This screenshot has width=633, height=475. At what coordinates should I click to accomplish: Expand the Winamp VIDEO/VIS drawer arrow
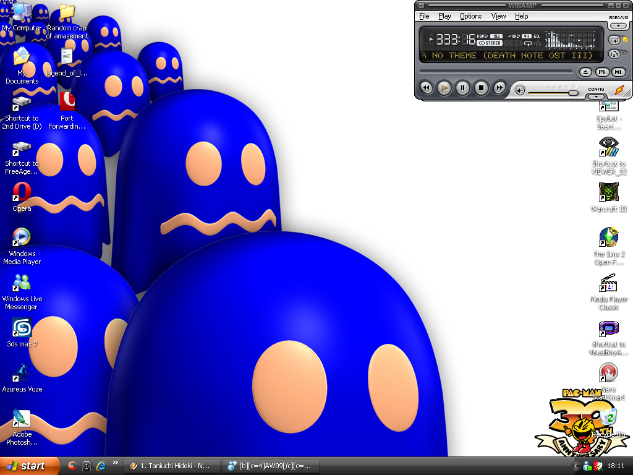(x=618, y=26)
